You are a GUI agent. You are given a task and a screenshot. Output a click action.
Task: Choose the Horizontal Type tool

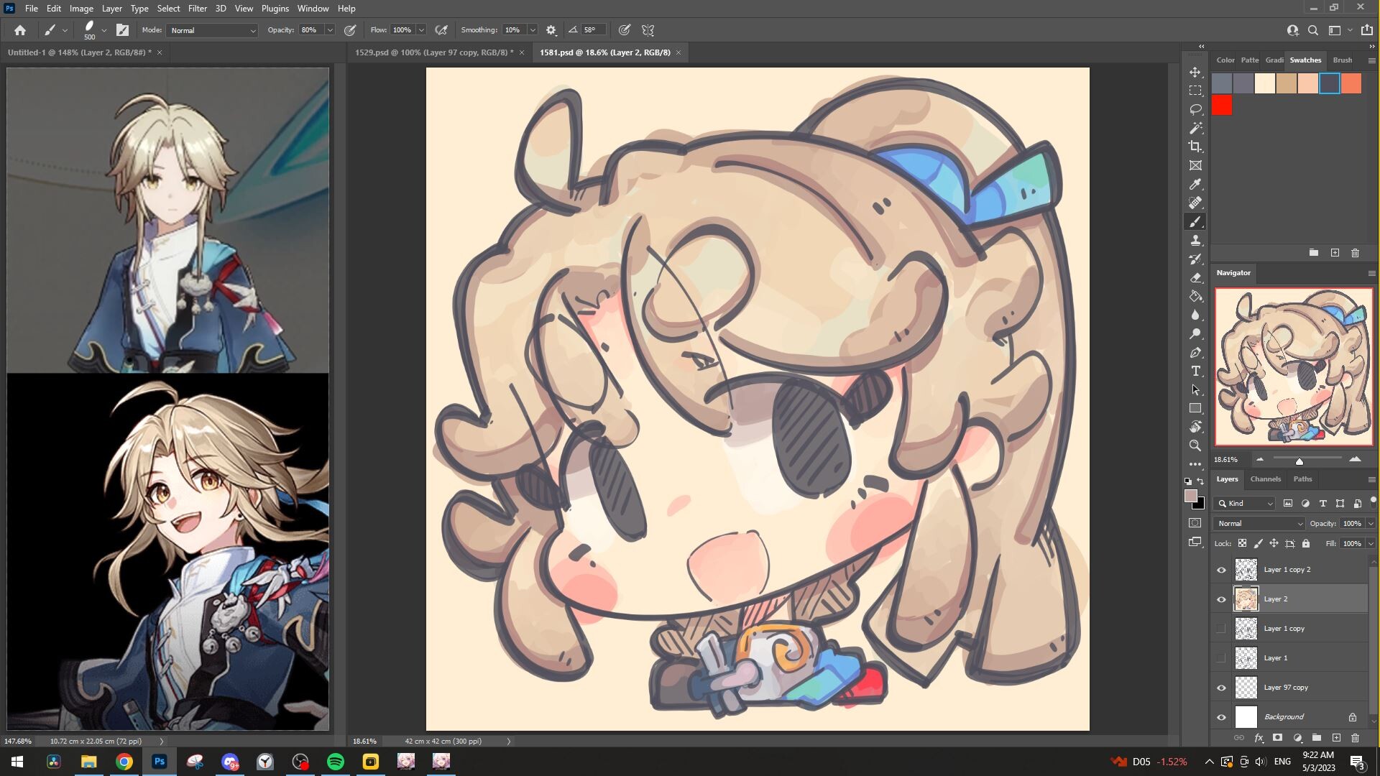tap(1195, 371)
